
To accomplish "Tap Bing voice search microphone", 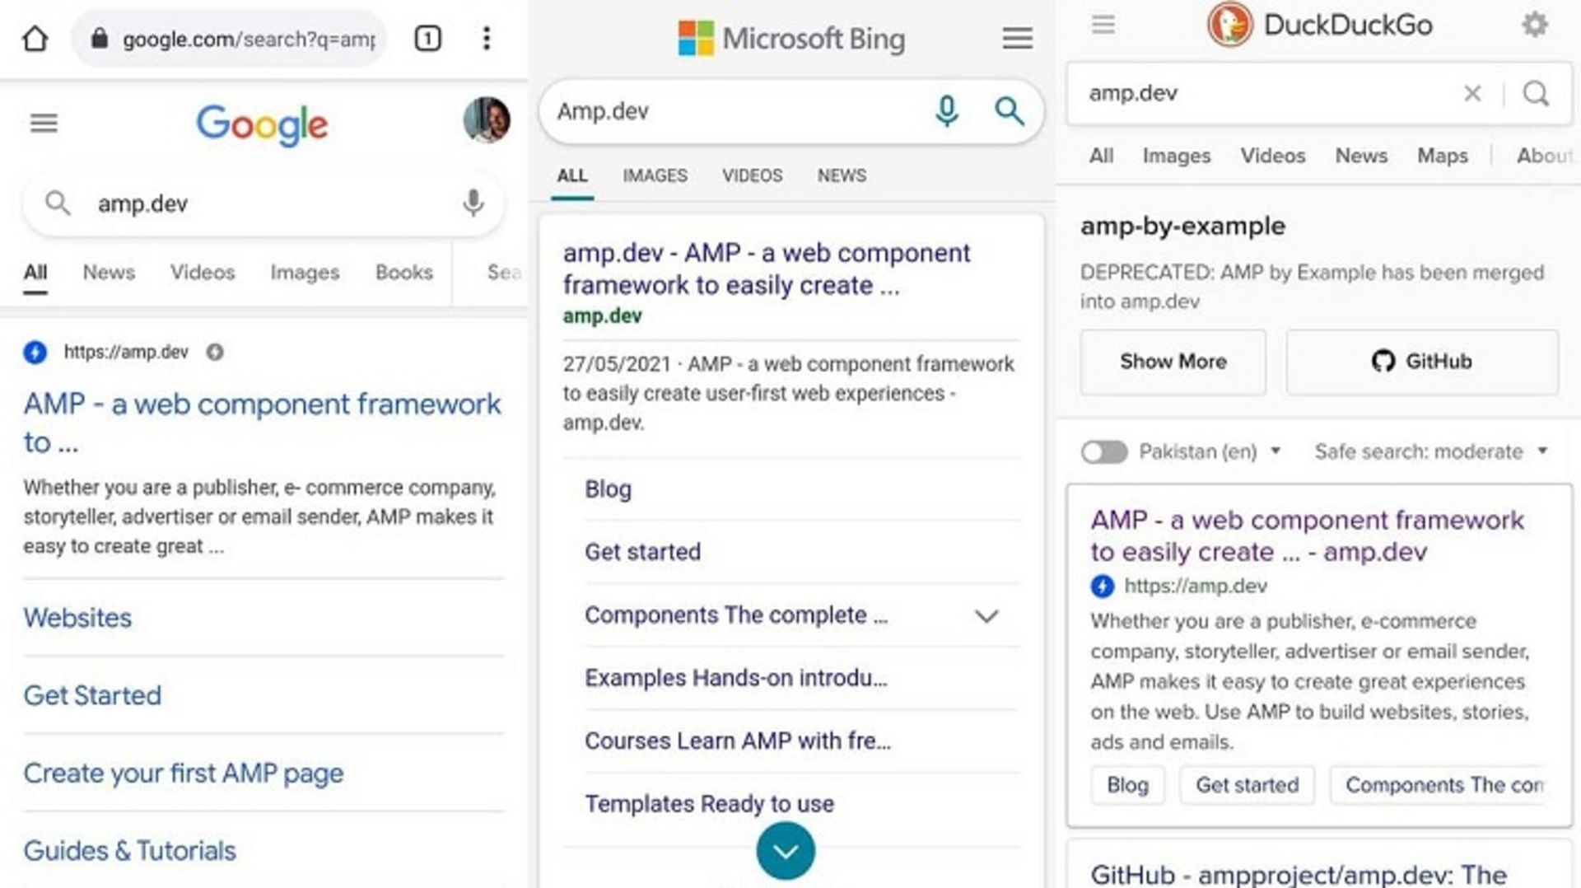I will (947, 110).
